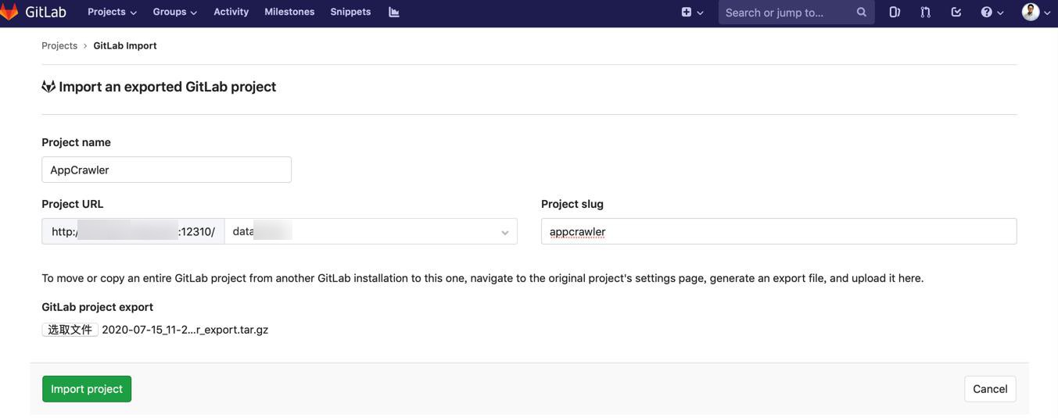Click the tanuki icon beside the import heading
This screenshot has height=418, width=1058.
(x=48, y=86)
